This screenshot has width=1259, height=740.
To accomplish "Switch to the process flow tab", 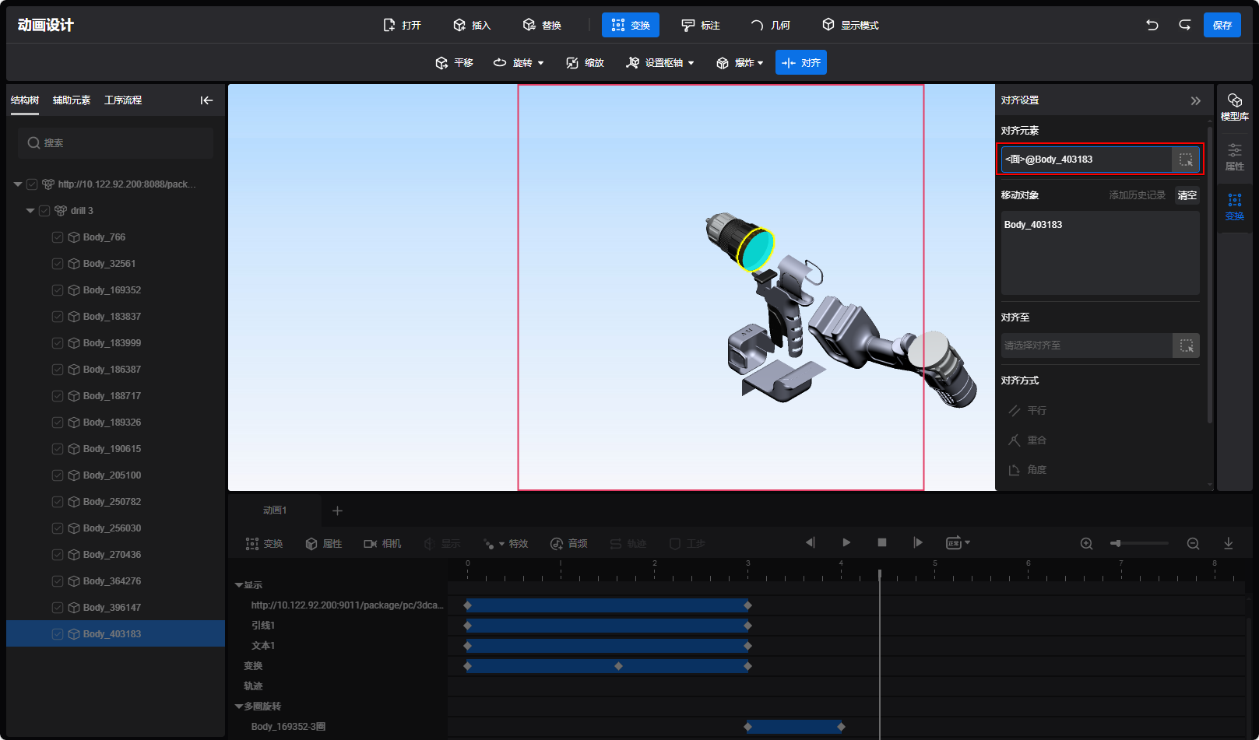I will click(123, 100).
